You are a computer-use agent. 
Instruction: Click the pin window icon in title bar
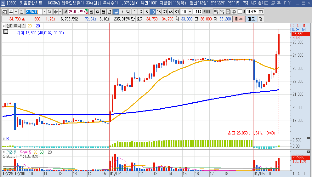pyautogui.click(x=279, y=3)
